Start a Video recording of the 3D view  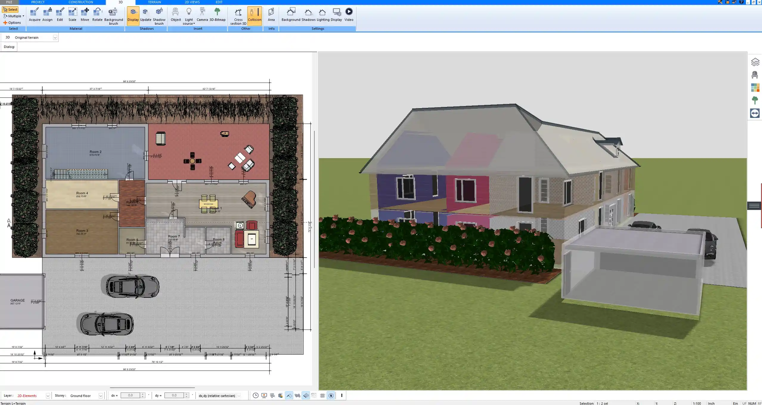(348, 14)
